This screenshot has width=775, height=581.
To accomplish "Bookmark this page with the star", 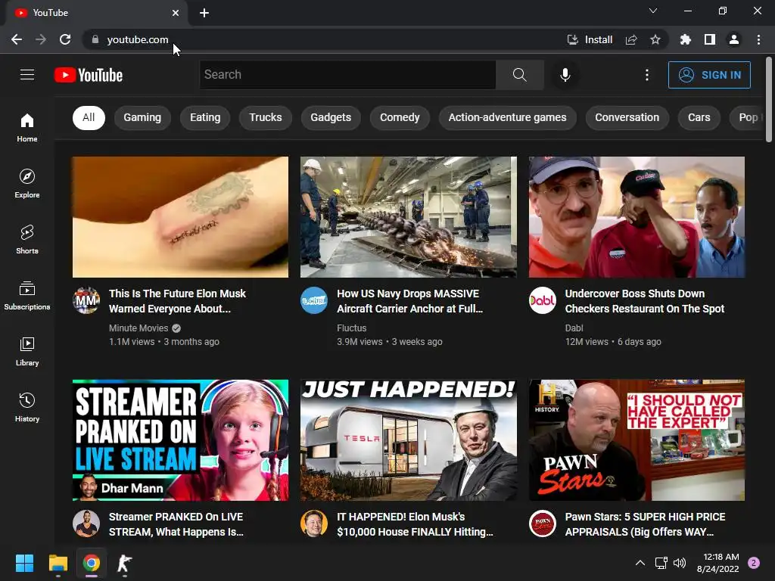I will pyautogui.click(x=655, y=39).
